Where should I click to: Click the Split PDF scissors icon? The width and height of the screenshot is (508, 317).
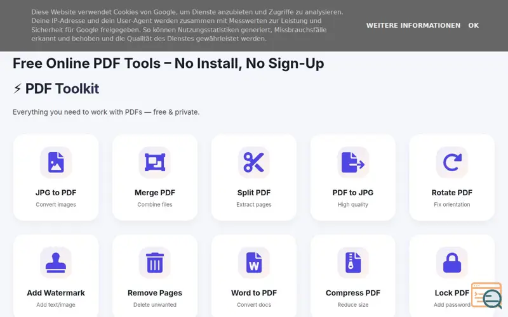point(253,162)
